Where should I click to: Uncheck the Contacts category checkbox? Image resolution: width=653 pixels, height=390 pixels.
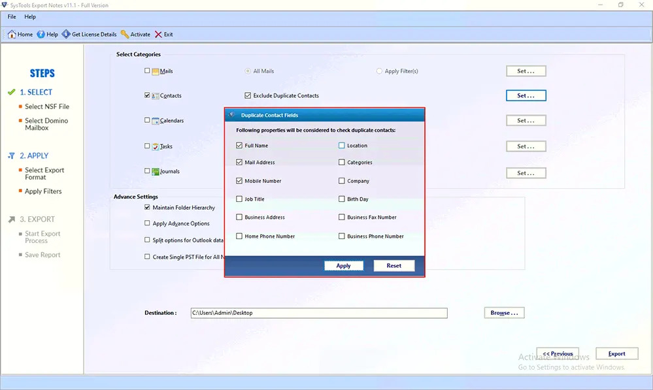click(147, 95)
